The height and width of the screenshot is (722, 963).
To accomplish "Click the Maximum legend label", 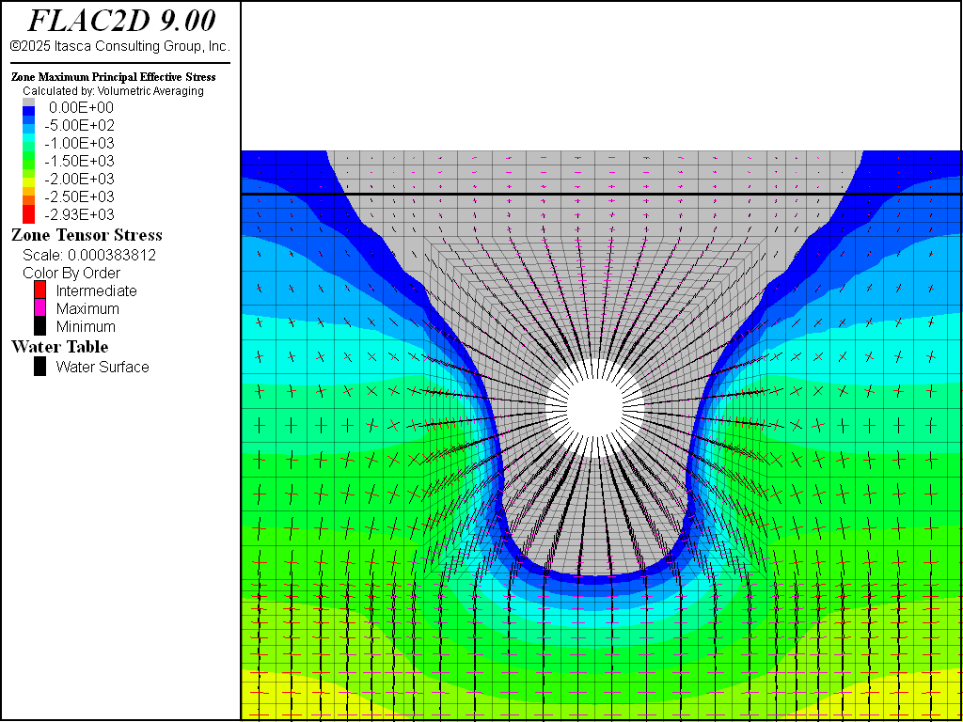I will (x=87, y=308).
